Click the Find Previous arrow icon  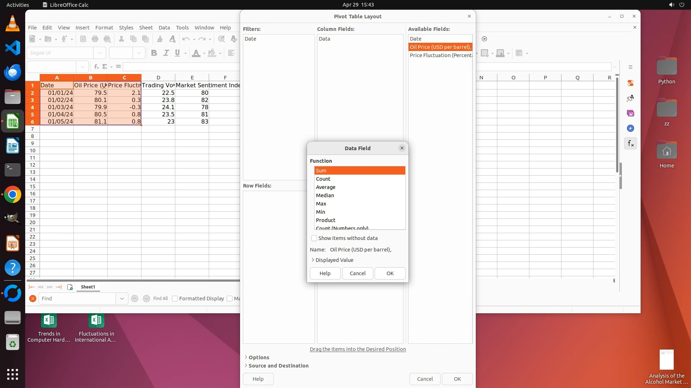135,299
